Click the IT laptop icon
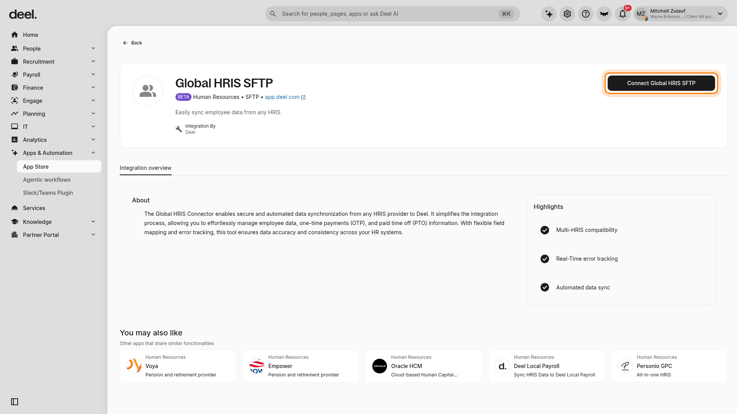The width and height of the screenshot is (737, 414). (x=15, y=127)
